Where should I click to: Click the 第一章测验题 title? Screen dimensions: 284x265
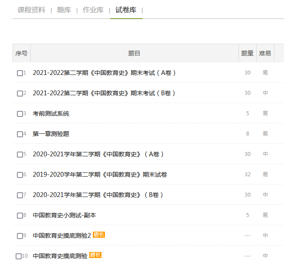pyautogui.click(x=51, y=134)
